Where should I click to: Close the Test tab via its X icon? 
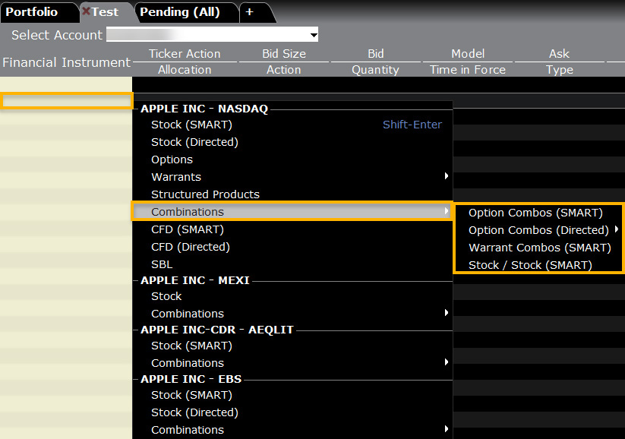(x=85, y=12)
